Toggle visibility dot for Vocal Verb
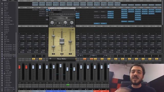 (2, 79)
